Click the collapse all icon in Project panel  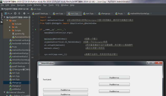pos(19,13)
